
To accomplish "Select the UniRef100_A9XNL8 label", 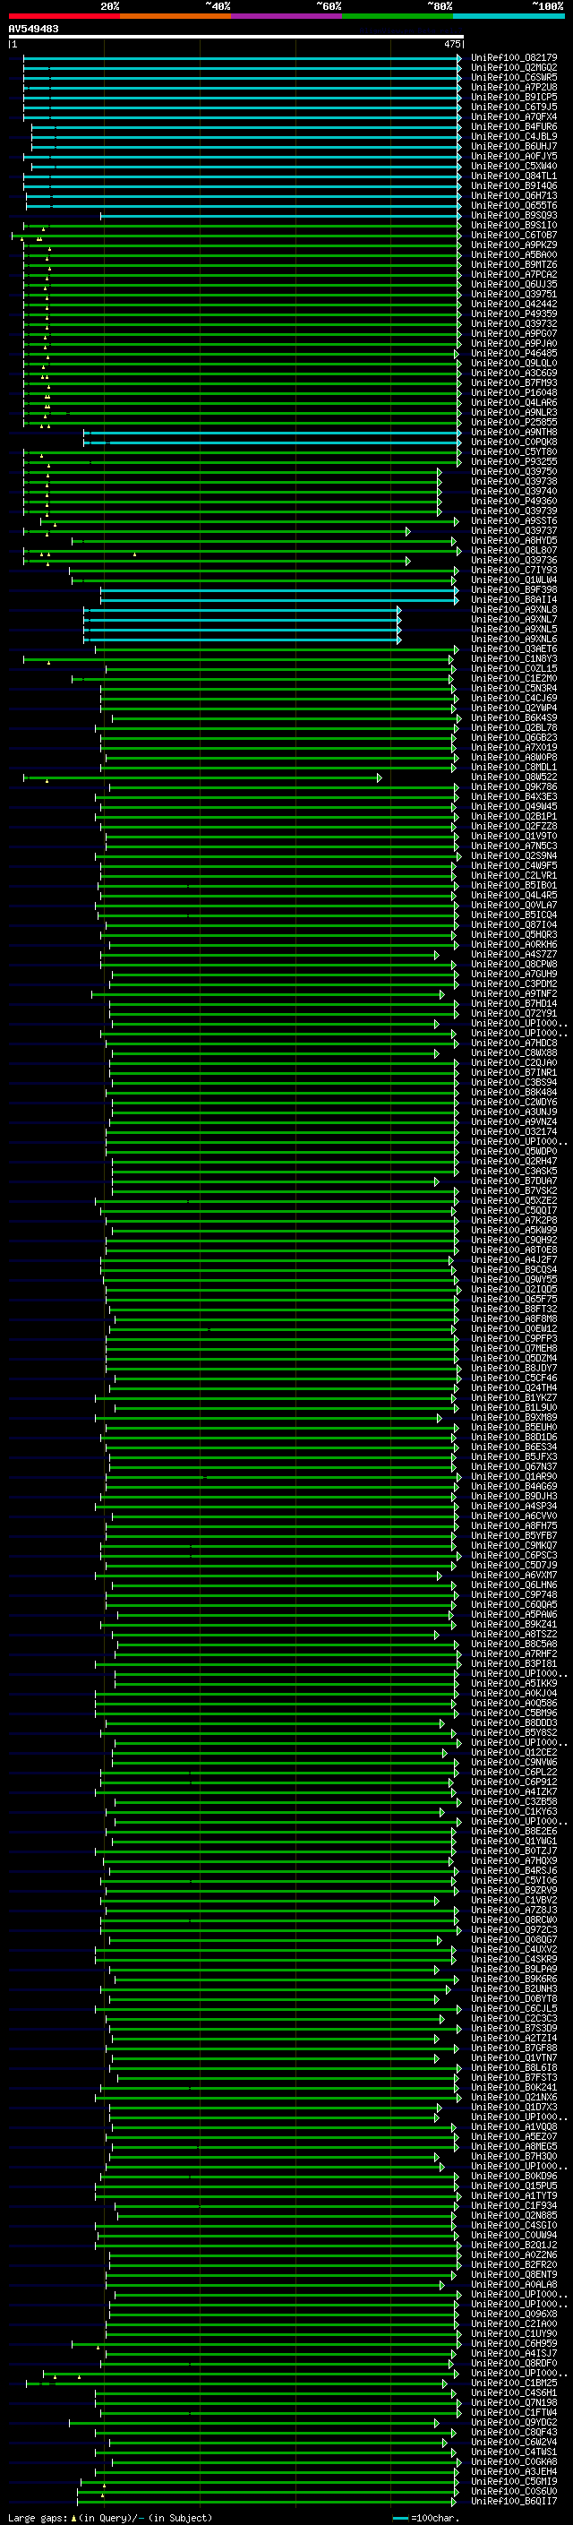I will point(514,609).
